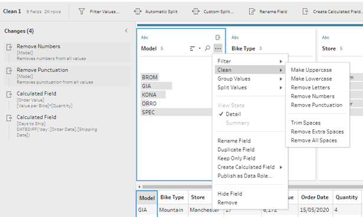Click the Order Date column header
Viewport: 363px width, 217px height.
click(x=315, y=198)
